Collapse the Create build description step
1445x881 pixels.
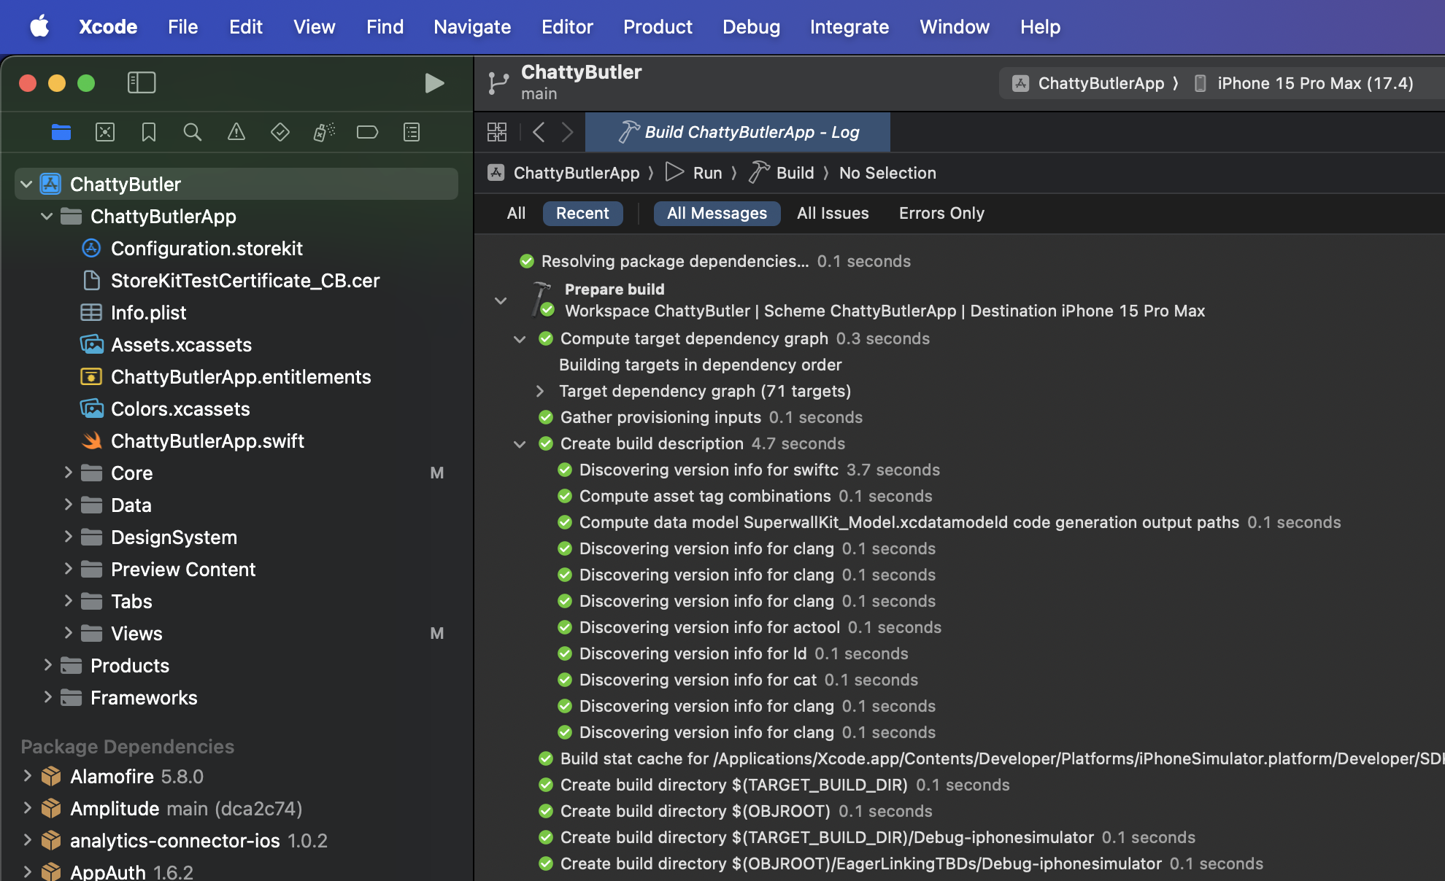520,443
